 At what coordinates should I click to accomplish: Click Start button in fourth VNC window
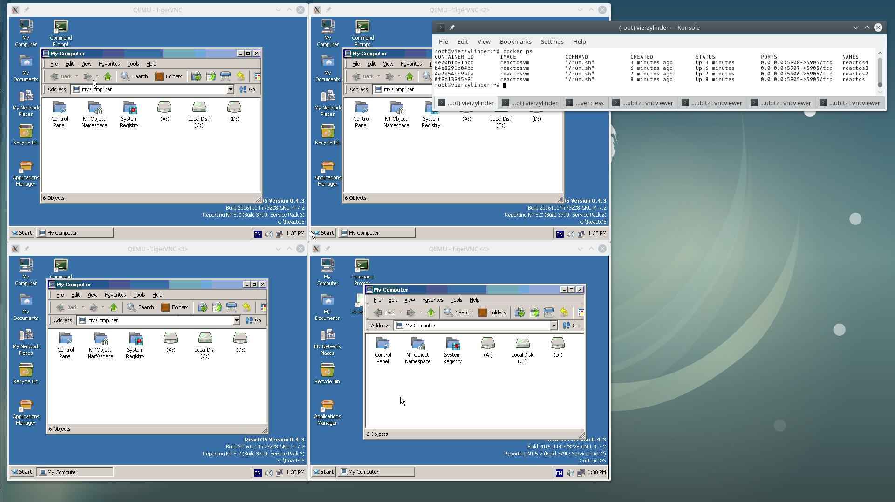click(x=323, y=472)
